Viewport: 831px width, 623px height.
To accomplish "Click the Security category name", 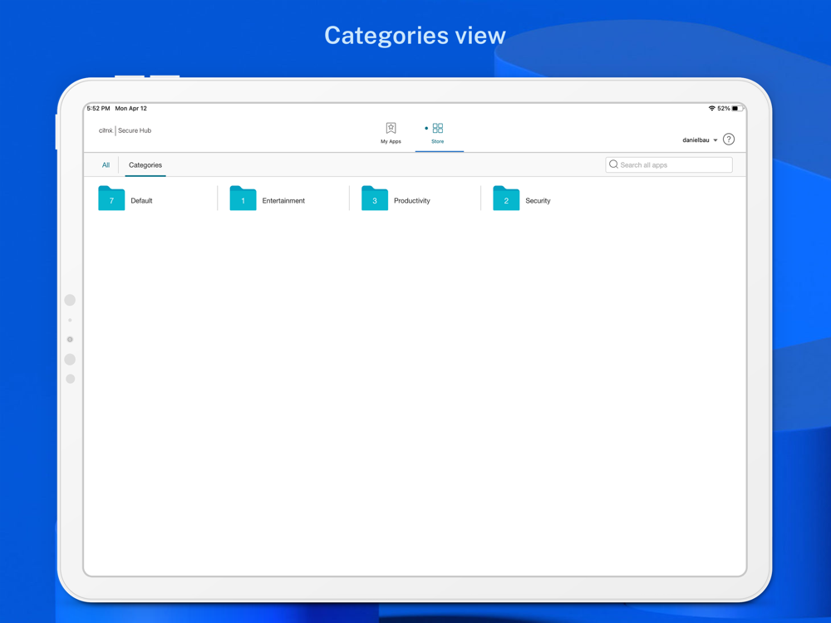I will (538, 201).
